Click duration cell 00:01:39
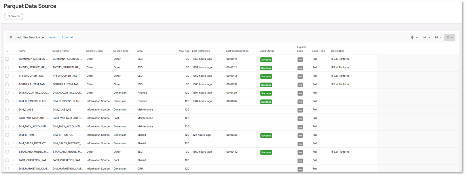This screenshot has width=465, height=175. (x=232, y=93)
